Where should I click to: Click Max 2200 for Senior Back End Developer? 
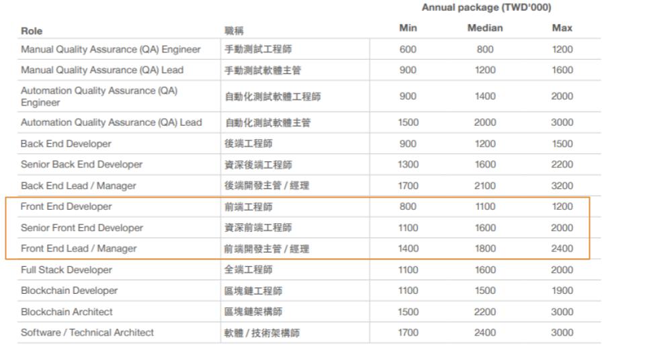562,165
